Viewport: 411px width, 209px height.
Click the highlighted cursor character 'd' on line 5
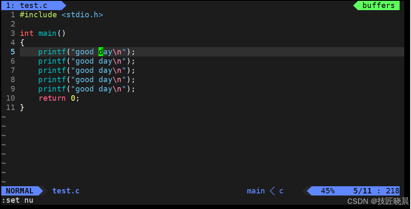[x=101, y=52]
